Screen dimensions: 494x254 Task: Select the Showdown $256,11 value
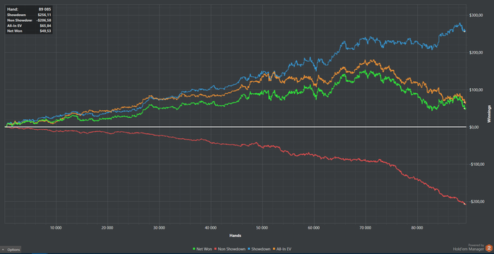pyautogui.click(x=44, y=15)
